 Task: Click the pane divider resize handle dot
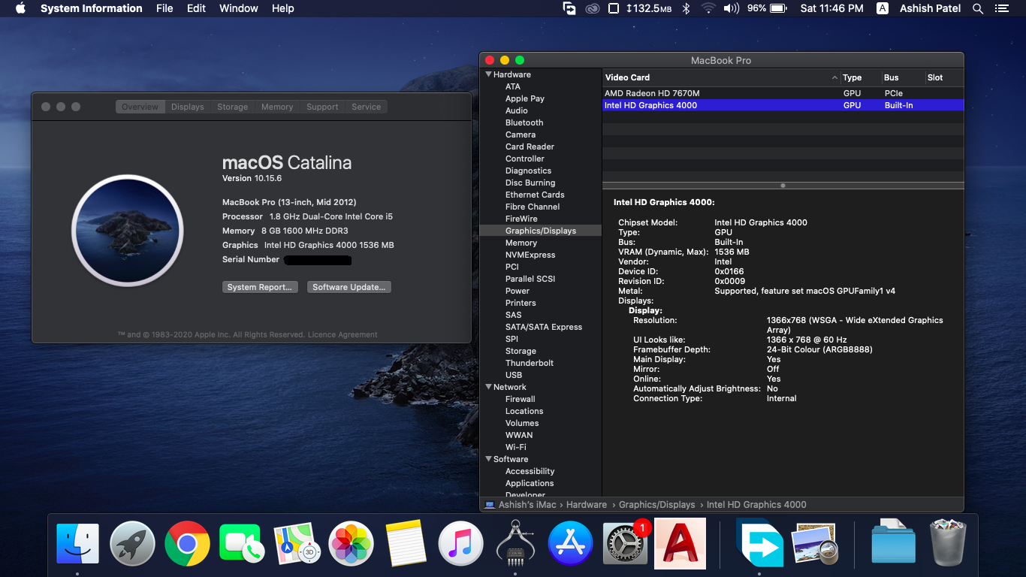click(x=783, y=186)
